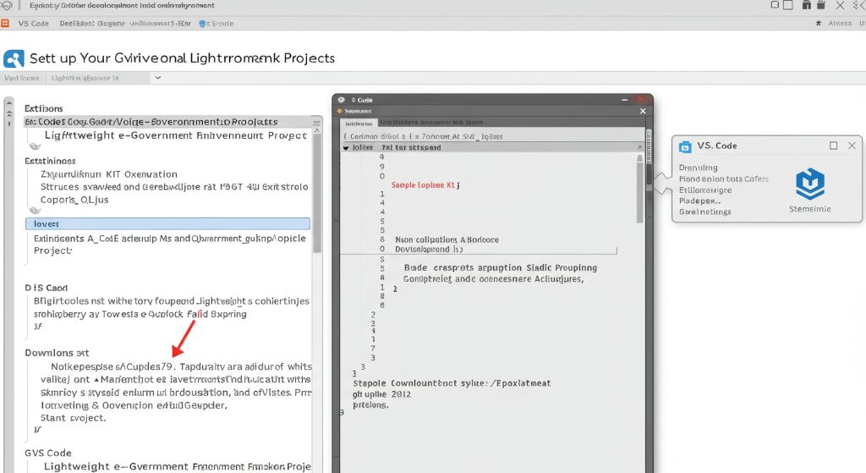The height and width of the screenshot is (473, 866).
Task: Click the X in dark window's second bar
Action: (x=642, y=111)
